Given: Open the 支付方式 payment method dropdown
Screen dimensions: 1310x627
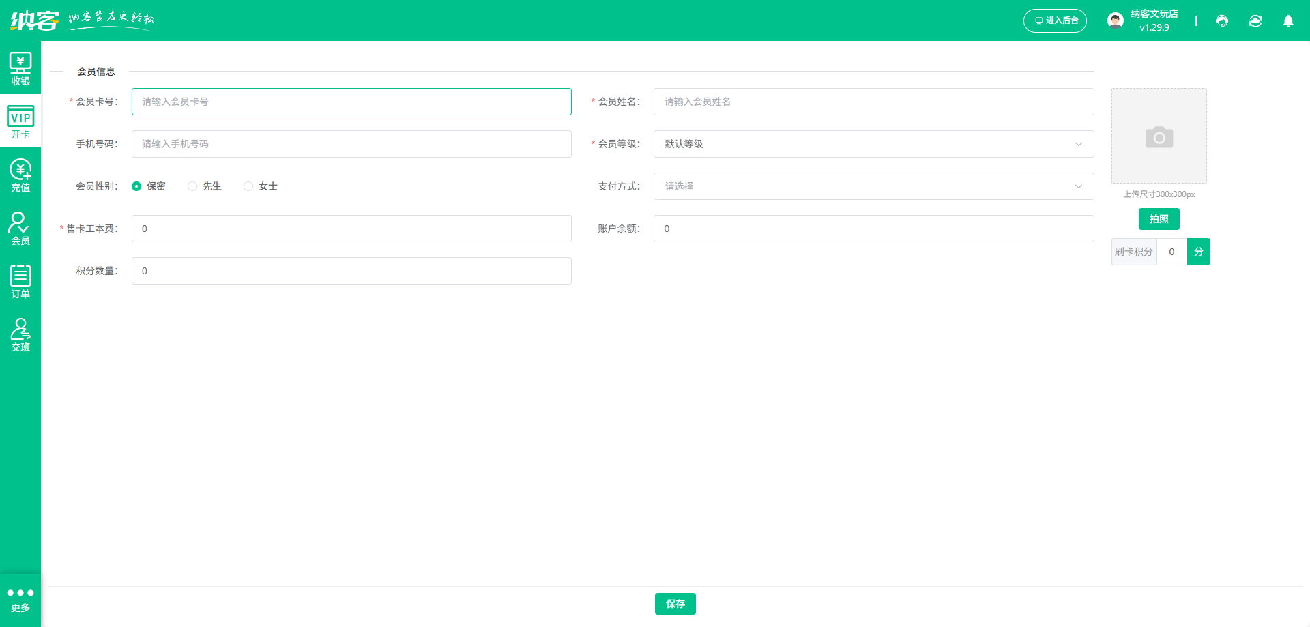Looking at the screenshot, I should click(873, 186).
